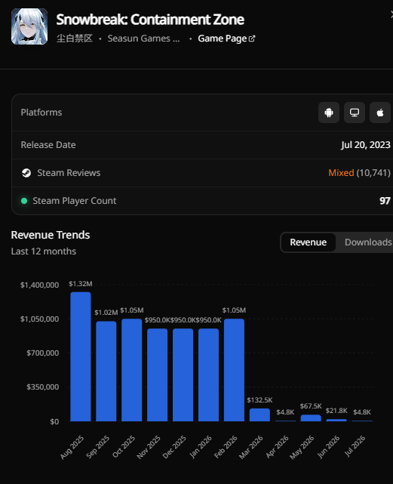393x484 pixels.
Task: Click the Steam Player Count value 97
Action: pyautogui.click(x=385, y=201)
